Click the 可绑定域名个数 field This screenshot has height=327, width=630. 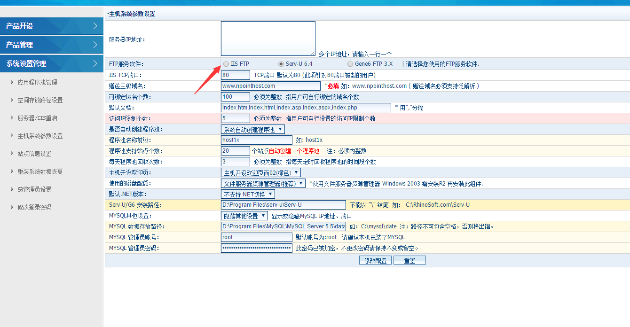coord(236,97)
